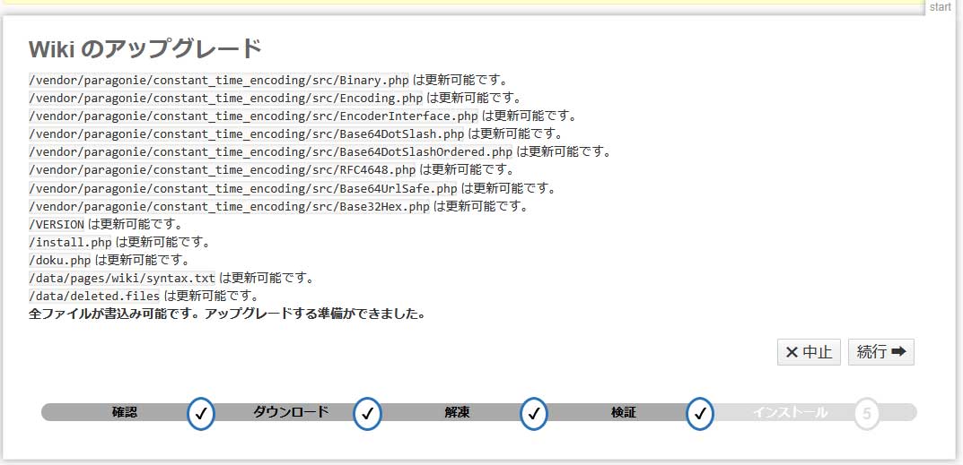
Task: Click the /data/deleted.files entry
Action: tap(143, 296)
